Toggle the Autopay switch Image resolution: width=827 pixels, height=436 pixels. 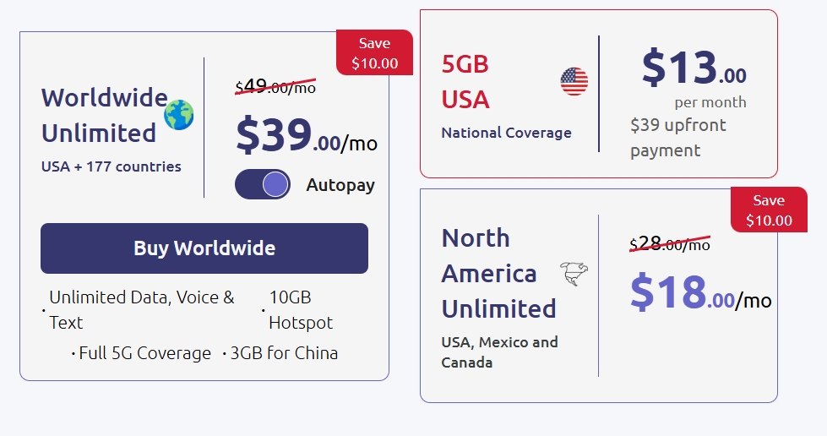pos(263,184)
